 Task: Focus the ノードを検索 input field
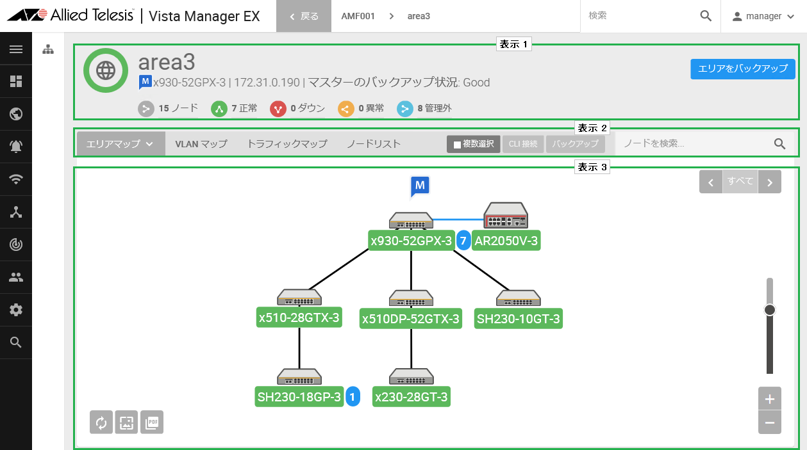(695, 144)
